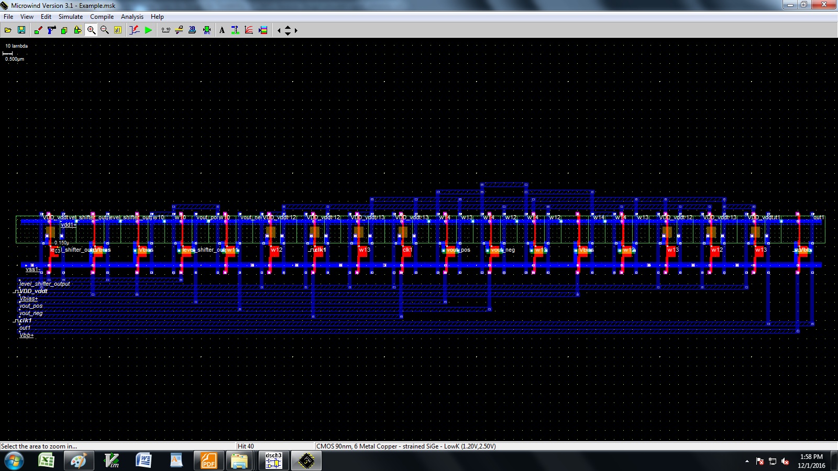Screen dimensions: 838x471
Task: Click the volume icon in system tray
Action: pos(785,461)
